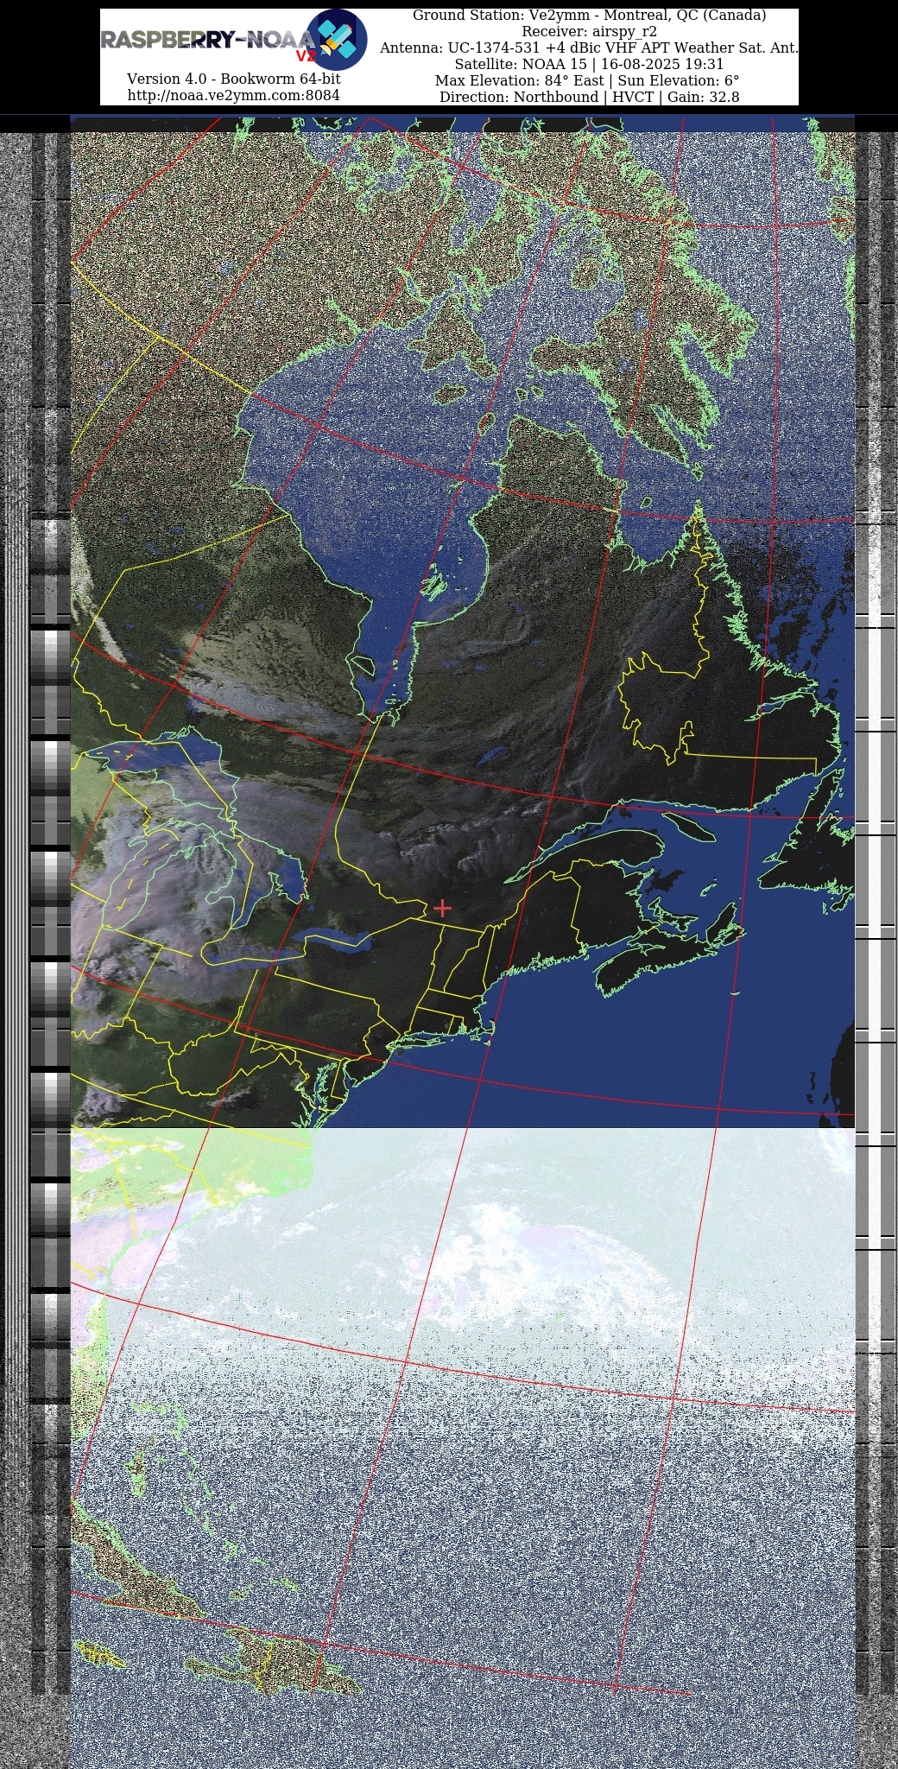898x1769 pixels.
Task: Click 'Max Elevation: 84° East' line
Action: tap(587, 81)
